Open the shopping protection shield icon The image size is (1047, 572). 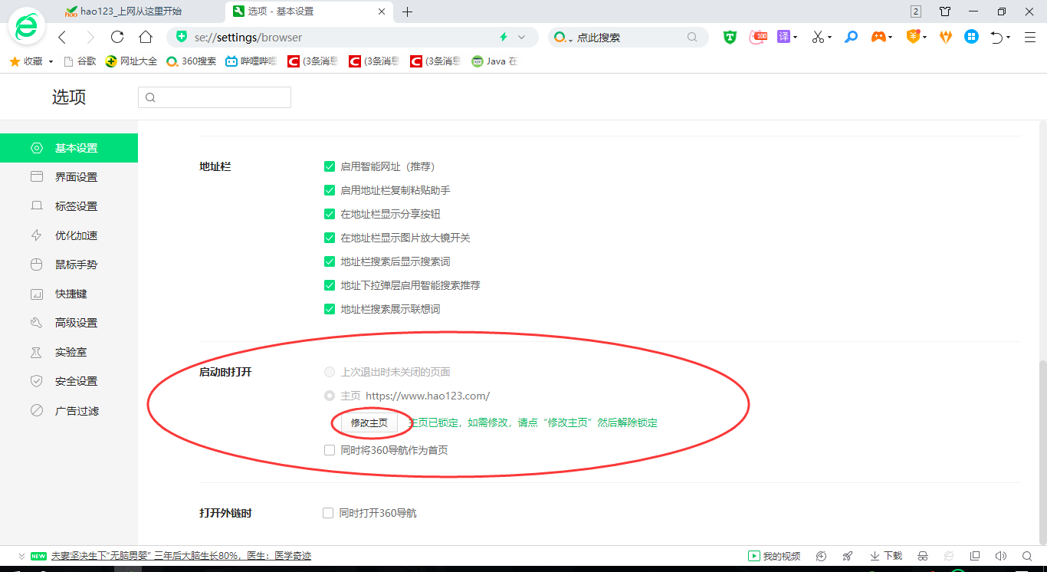(x=912, y=36)
